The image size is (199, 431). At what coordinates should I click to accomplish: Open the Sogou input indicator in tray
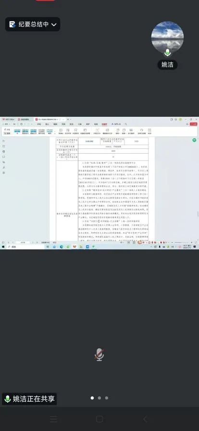(139, 242)
